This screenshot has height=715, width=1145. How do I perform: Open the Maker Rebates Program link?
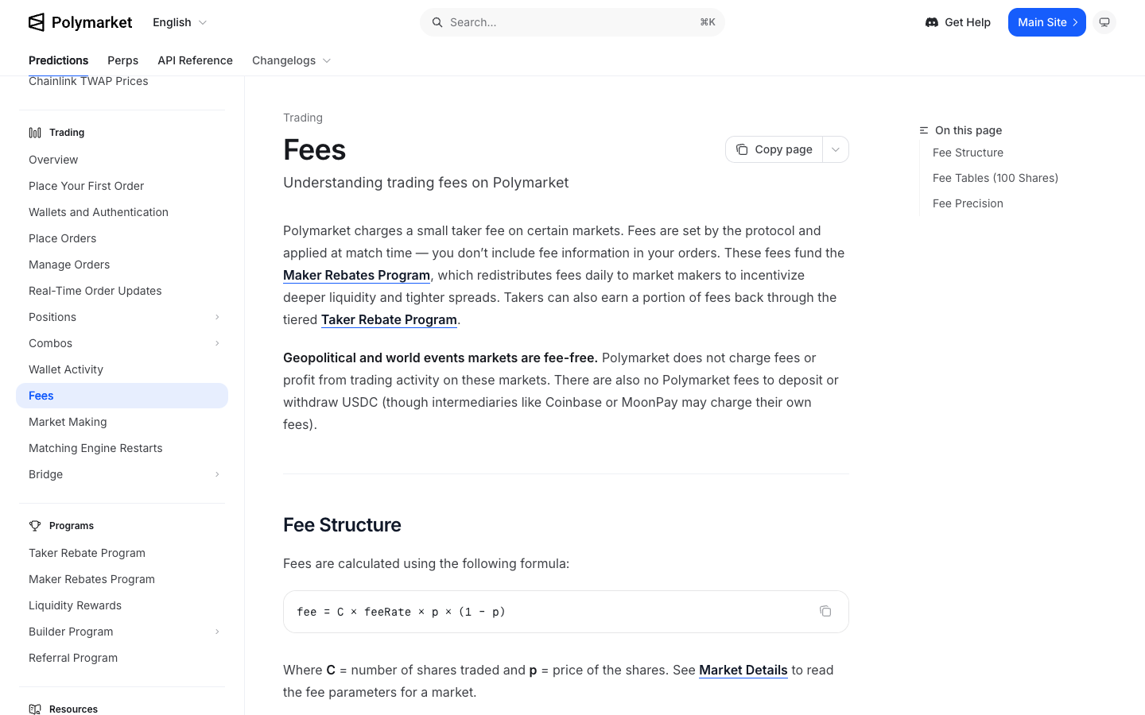click(x=356, y=275)
